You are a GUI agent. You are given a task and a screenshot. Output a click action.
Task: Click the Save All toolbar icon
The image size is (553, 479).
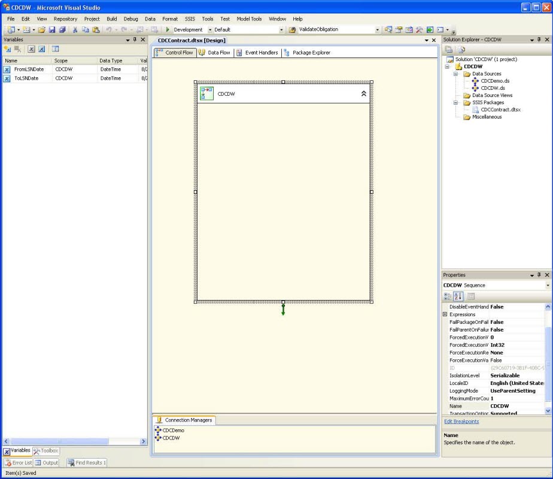click(62, 29)
